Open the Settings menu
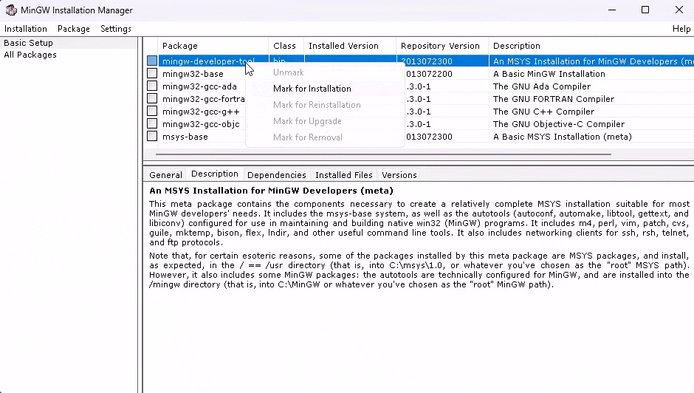Image resolution: width=694 pixels, height=393 pixels. [116, 29]
